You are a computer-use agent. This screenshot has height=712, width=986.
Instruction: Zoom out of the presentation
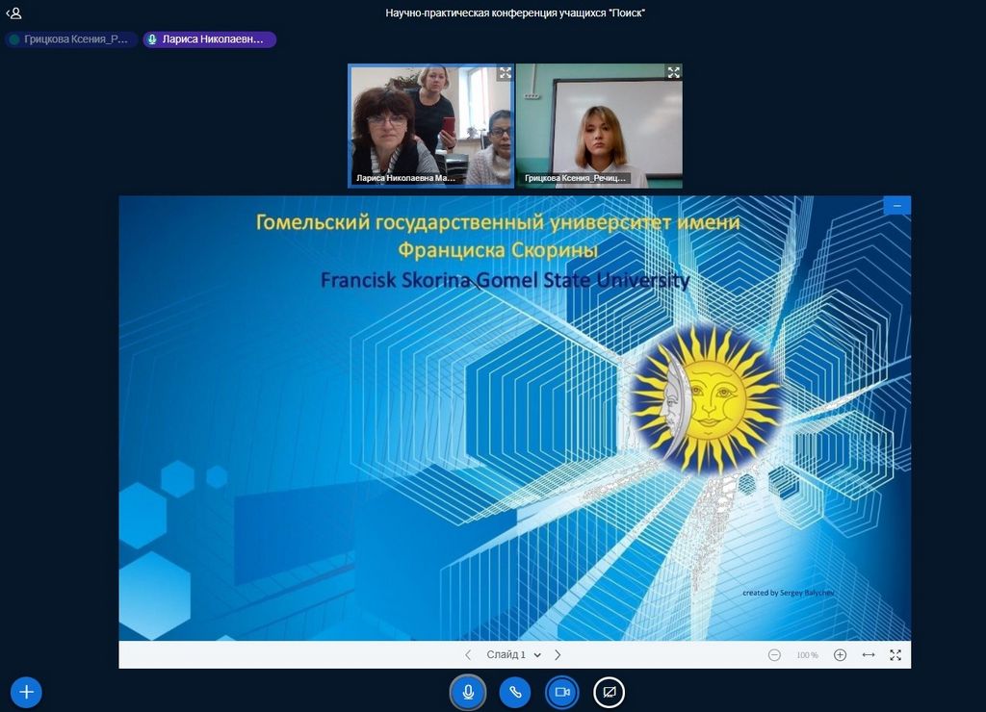click(774, 655)
